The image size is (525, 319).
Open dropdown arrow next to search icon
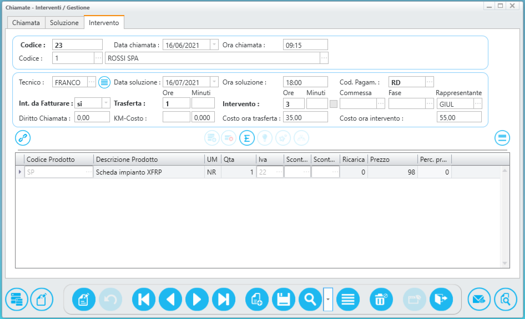point(328,299)
